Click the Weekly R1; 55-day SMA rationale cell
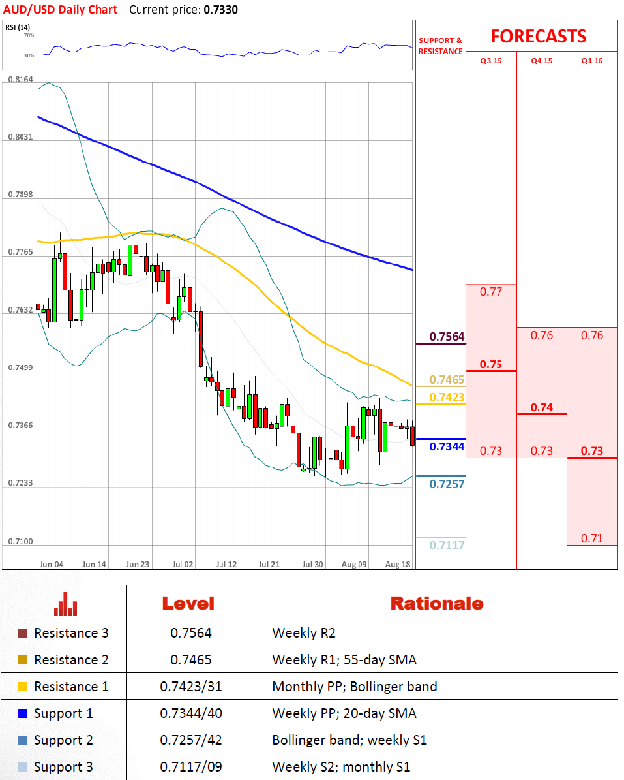 pos(344,660)
